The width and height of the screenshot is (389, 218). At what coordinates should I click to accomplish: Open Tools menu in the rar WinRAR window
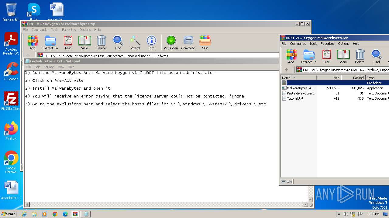313,44
